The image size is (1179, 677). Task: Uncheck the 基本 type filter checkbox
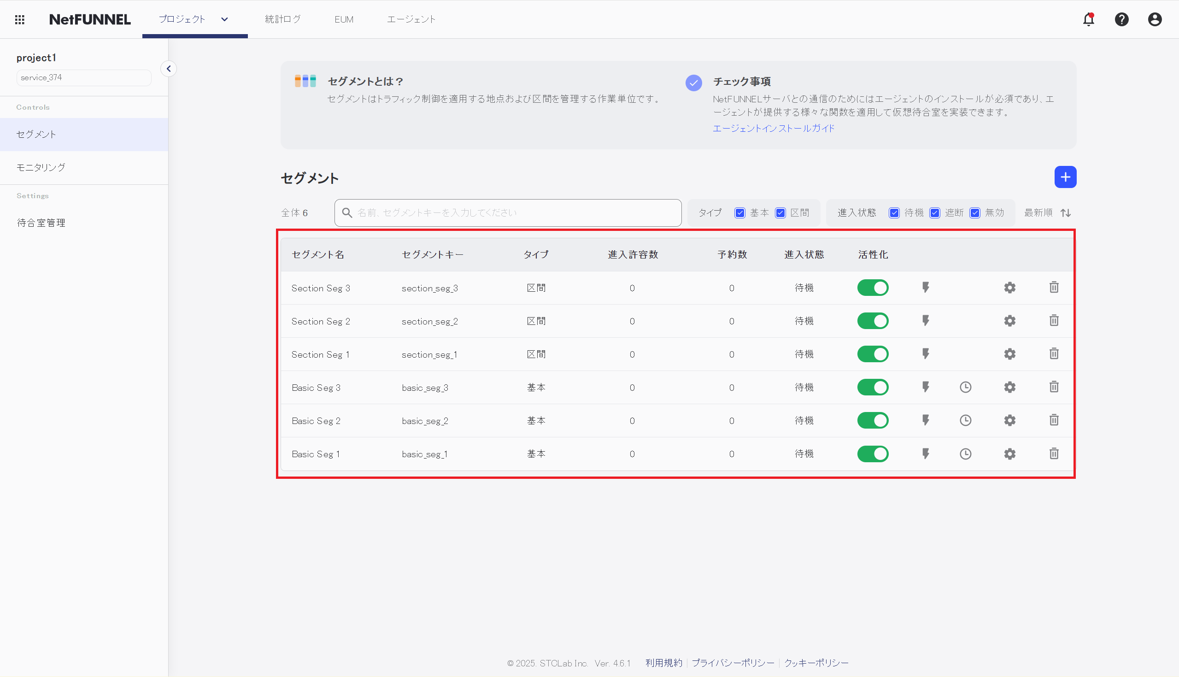tap(739, 213)
